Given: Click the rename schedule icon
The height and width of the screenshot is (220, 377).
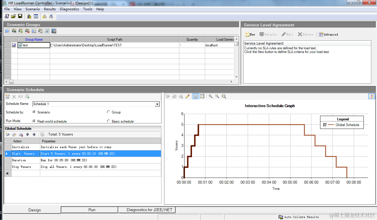Looking at the screenshot, I should 20,97.
